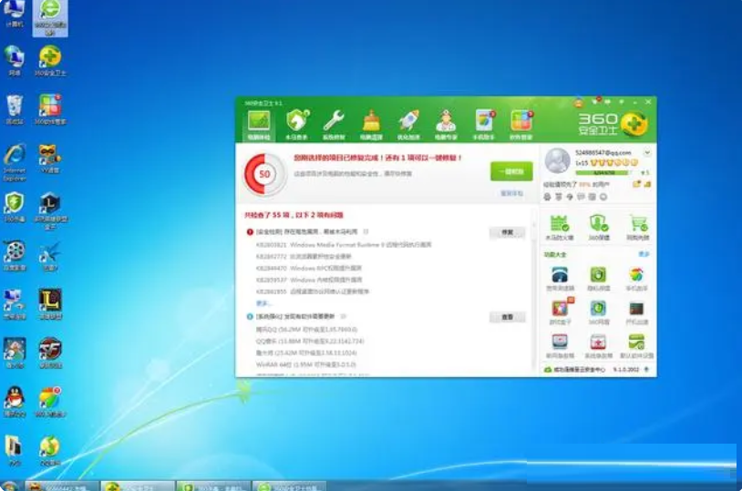Click the green one-key repair button
The image size is (742, 491).
511,171
